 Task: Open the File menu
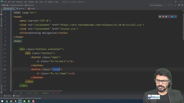click(x=5, y=2)
